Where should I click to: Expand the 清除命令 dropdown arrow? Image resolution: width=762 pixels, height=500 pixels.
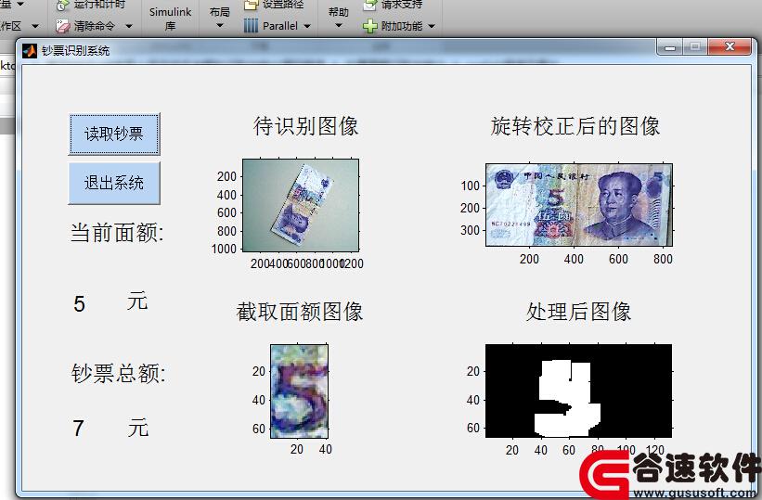(129, 26)
